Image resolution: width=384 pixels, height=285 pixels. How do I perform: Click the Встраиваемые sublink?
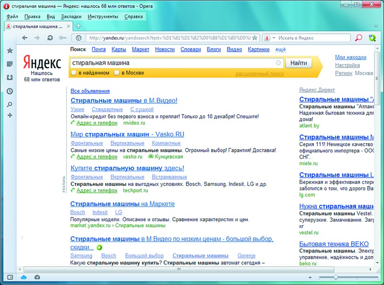tap(169, 177)
